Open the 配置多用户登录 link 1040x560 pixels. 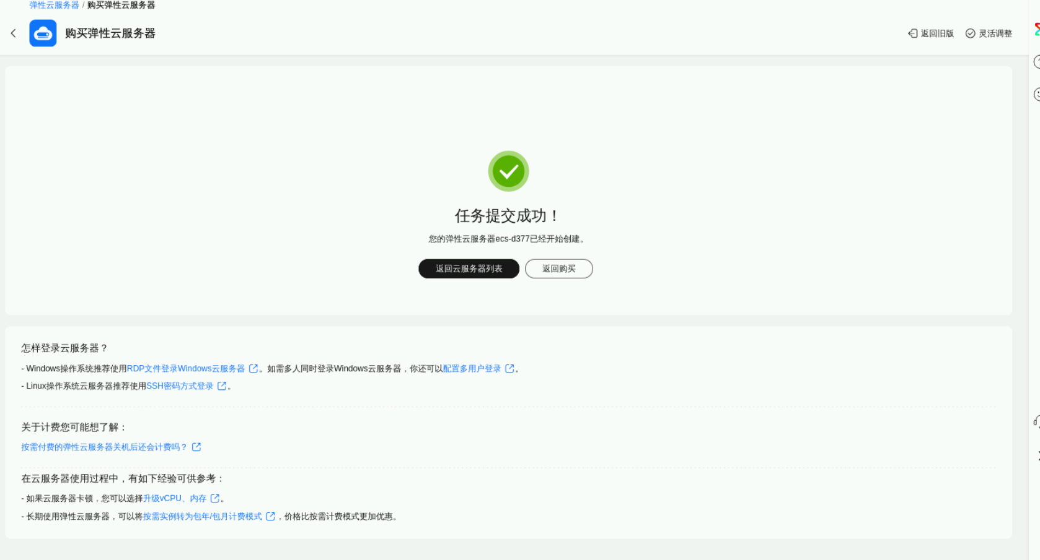pos(472,369)
